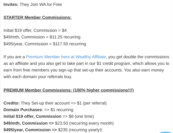Click '$23.50 (recurring every month)' text

click(x=84, y=123)
